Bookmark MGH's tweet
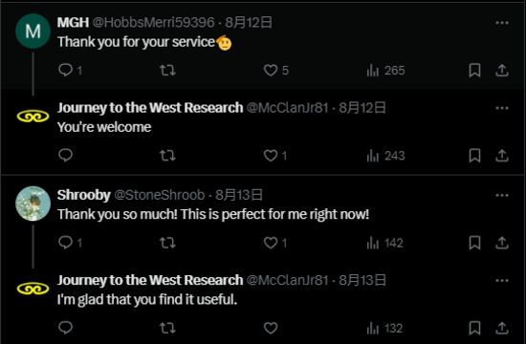 tap(474, 71)
